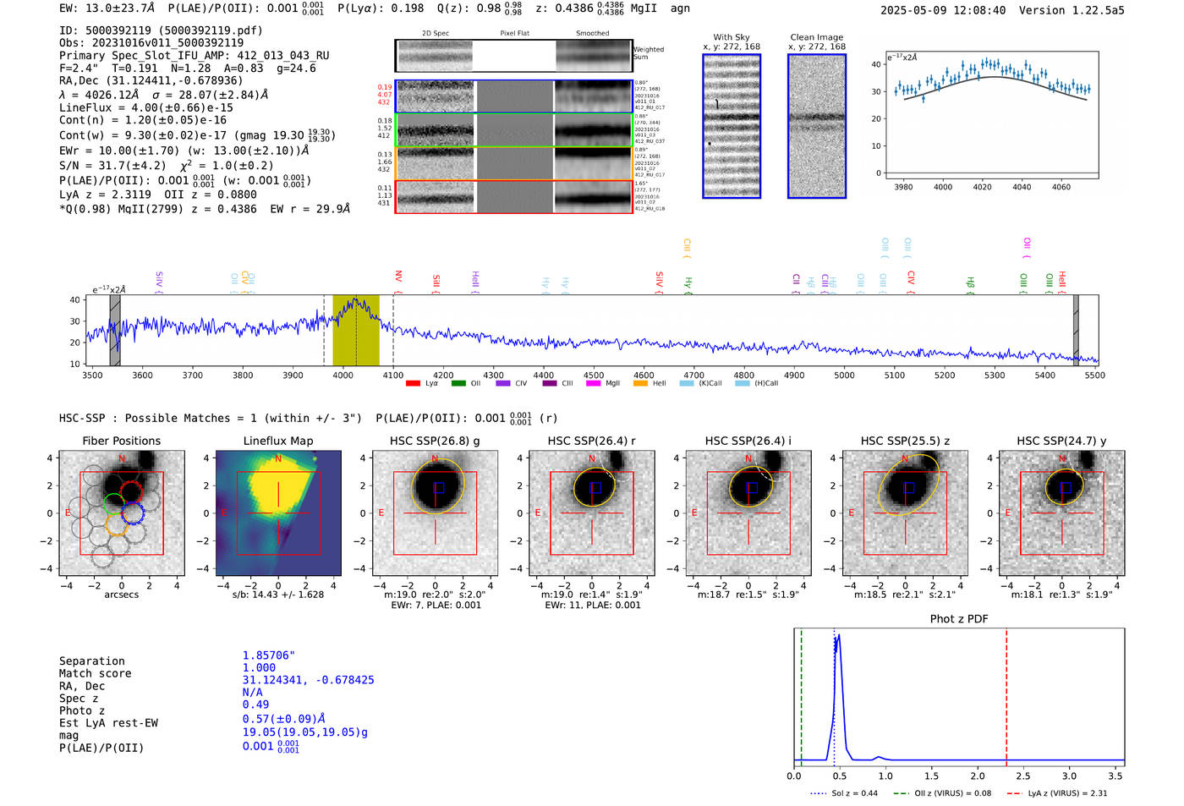The width and height of the screenshot is (1184, 806).
Task: Click the 'agn' classification label in header
Action: click(680, 8)
